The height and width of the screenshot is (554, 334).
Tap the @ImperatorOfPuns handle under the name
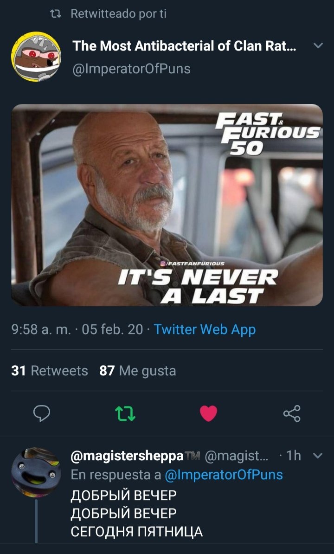[131, 69]
